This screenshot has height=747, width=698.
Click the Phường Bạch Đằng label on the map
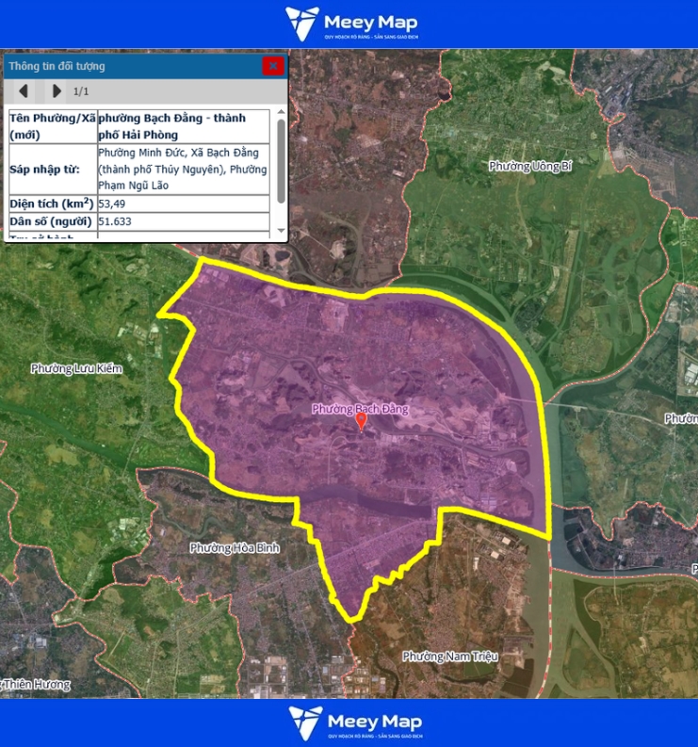(361, 409)
